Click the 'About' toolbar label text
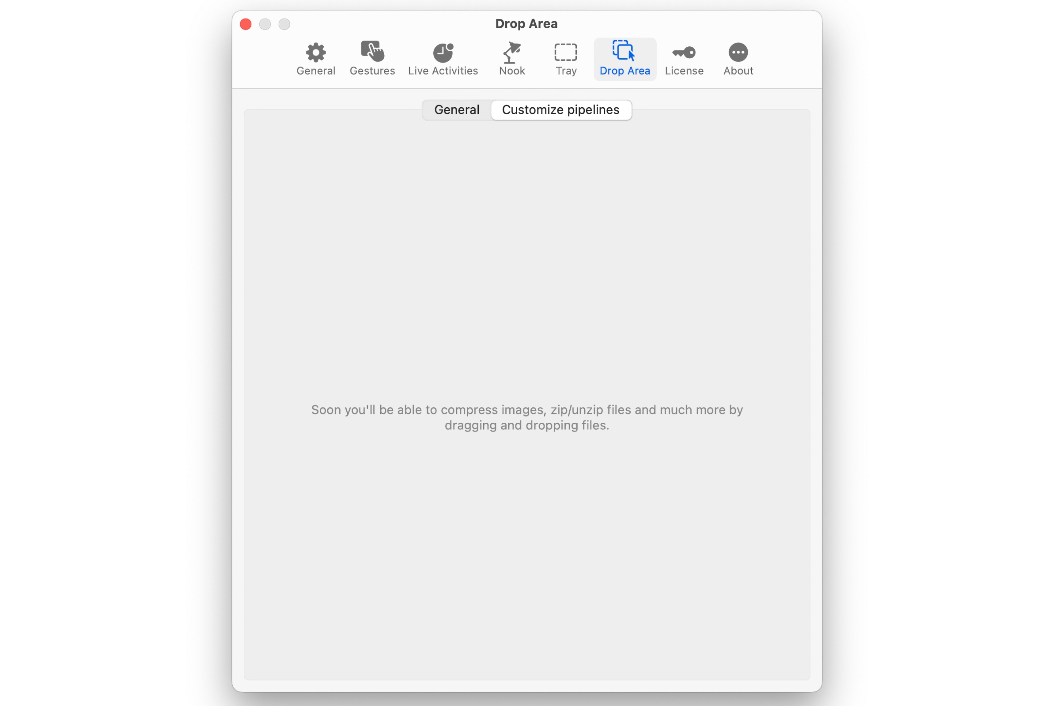 pos(738,71)
